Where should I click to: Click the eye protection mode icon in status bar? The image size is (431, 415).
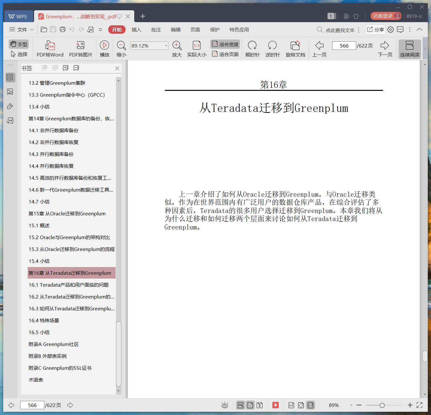point(225,405)
